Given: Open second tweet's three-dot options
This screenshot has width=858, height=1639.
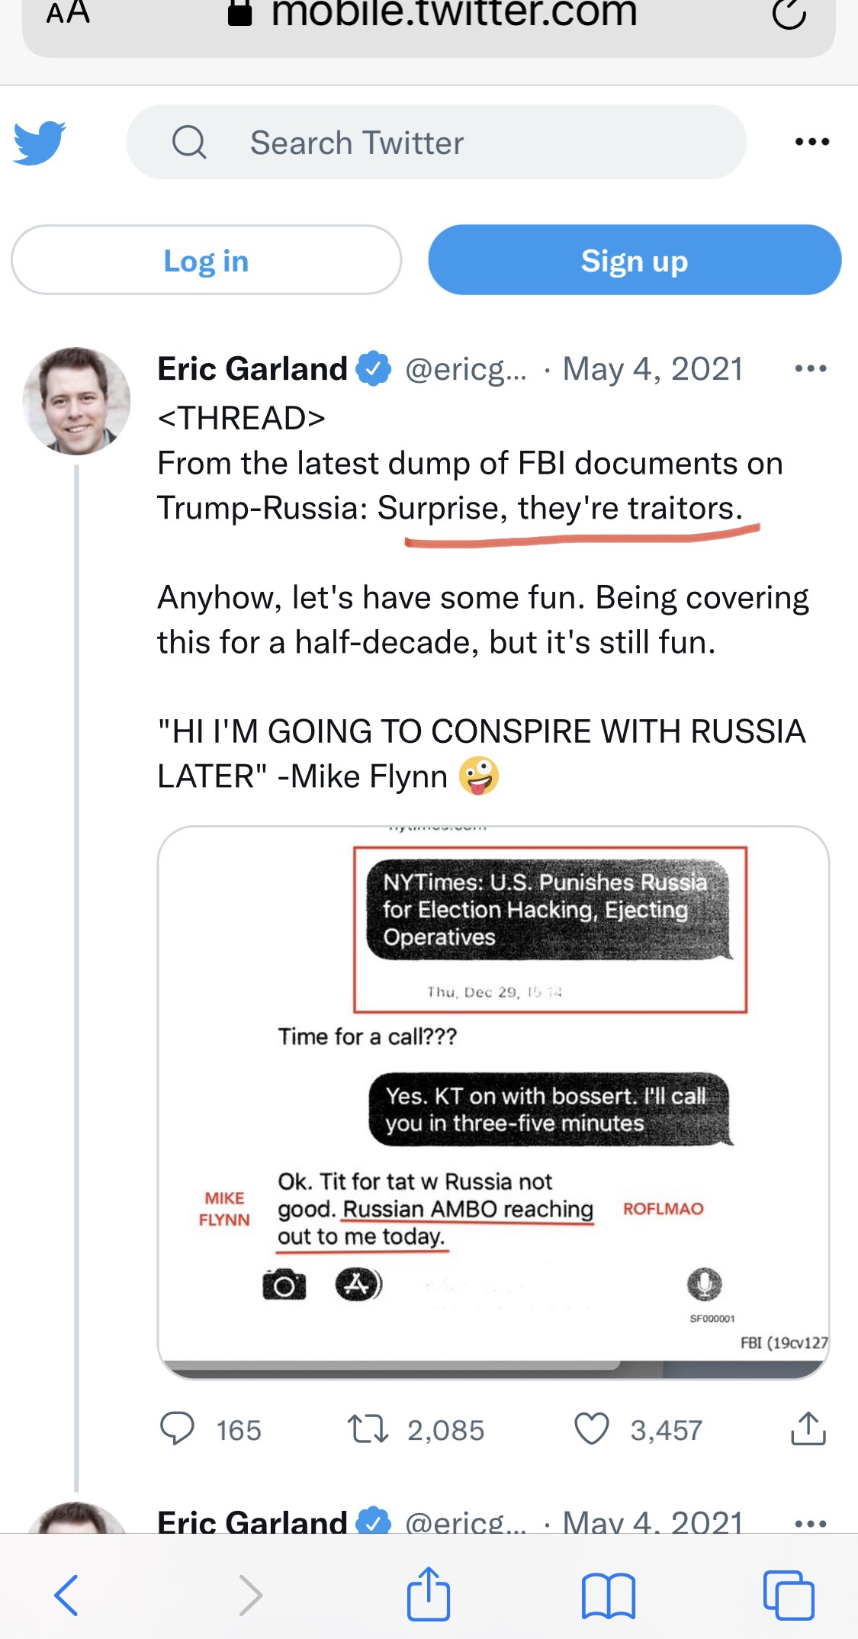Looking at the screenshot, I should point(810,1523).
